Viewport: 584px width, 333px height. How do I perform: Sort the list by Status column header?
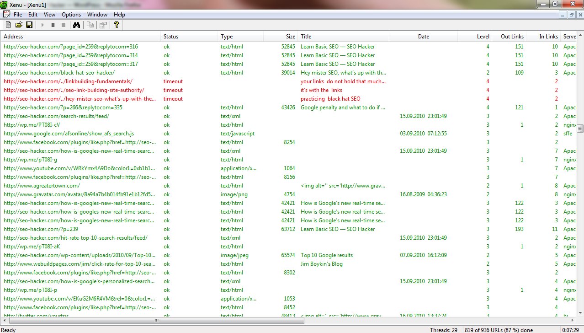171,37
